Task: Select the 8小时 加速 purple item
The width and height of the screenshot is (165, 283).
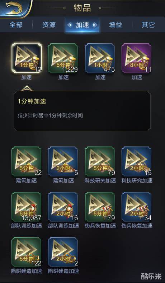Action: coord(136,58)
